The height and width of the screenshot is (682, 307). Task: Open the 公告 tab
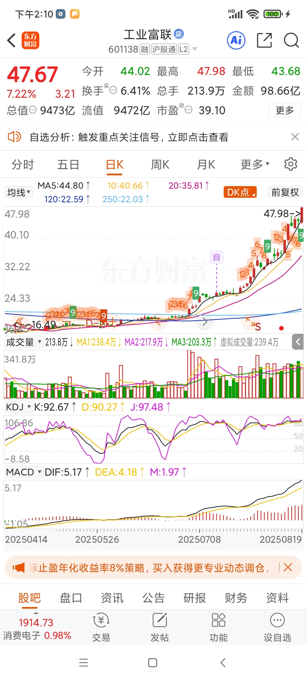coord(153,598)
